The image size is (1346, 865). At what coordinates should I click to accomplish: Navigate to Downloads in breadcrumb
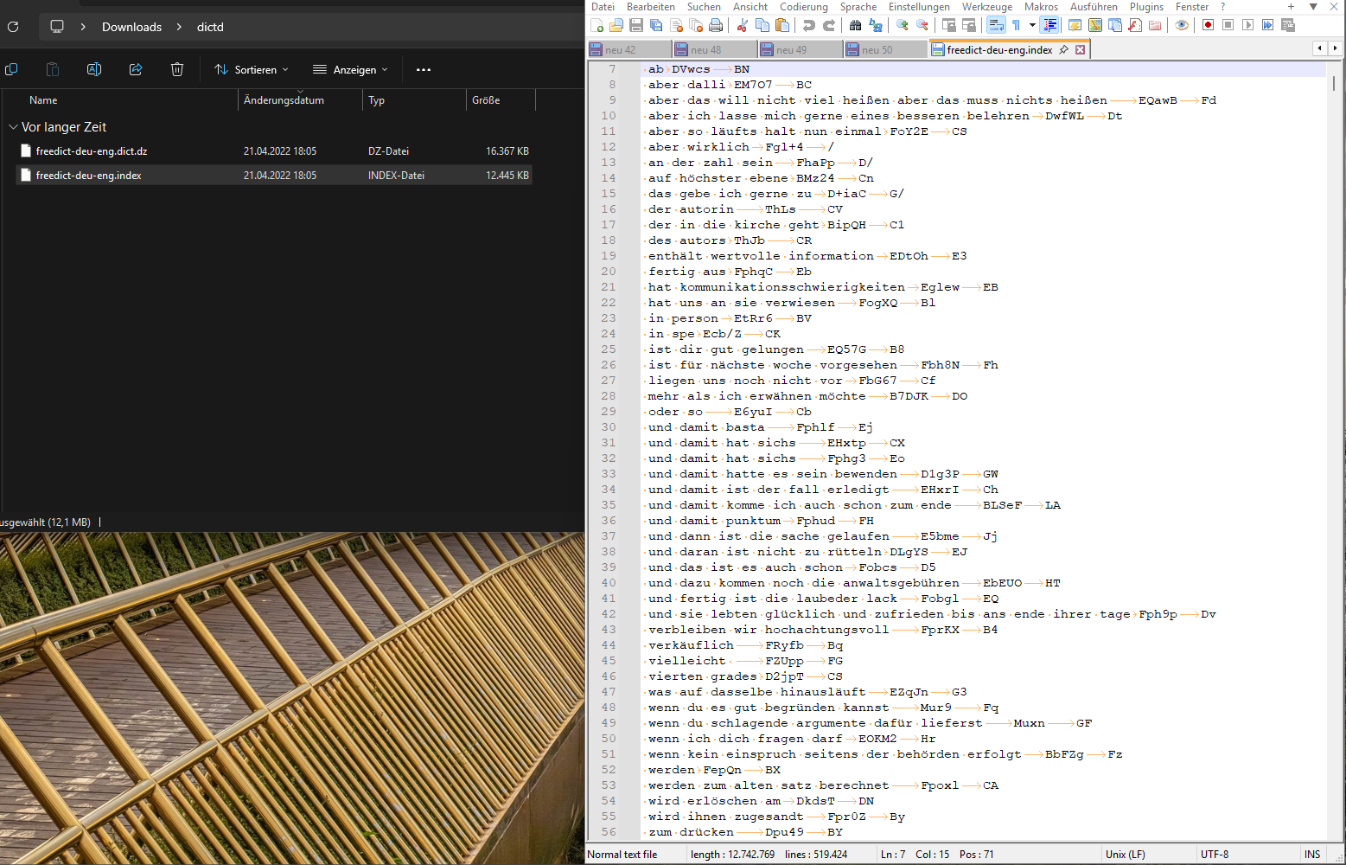pyautogui.click(x=131, y=27)
